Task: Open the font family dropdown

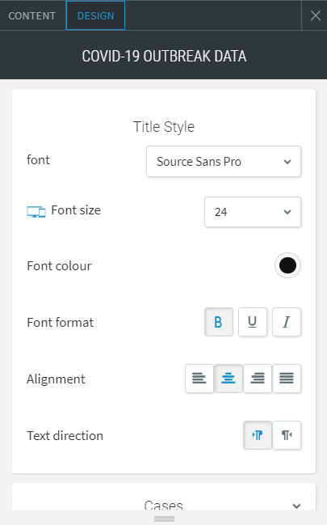Action: [x=224, y=162]
